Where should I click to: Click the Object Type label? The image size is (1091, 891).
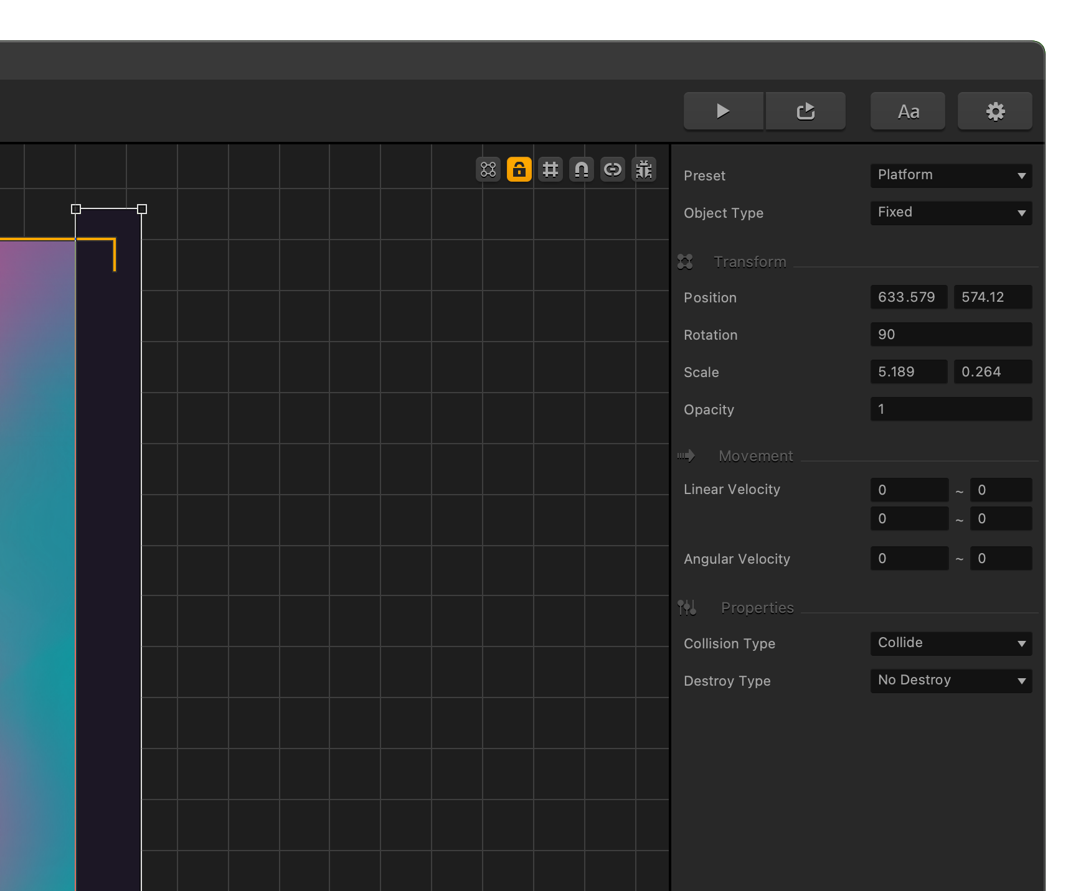(724, 213)
